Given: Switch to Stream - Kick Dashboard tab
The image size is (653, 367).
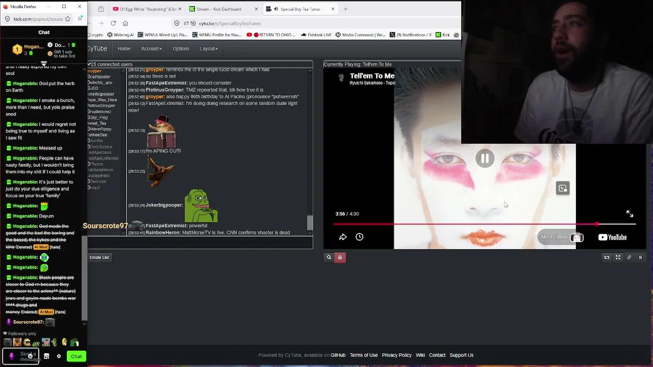Looking at the screenshot, I should pos(222,9).
